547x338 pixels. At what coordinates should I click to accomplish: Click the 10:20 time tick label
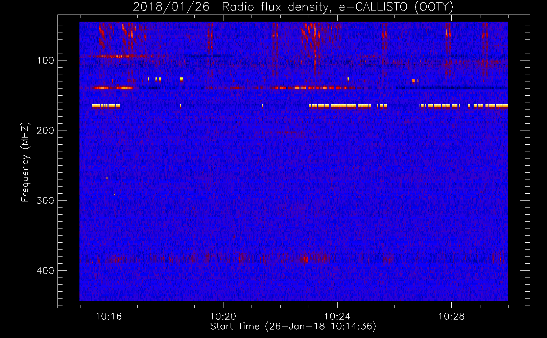coord(223,317)
